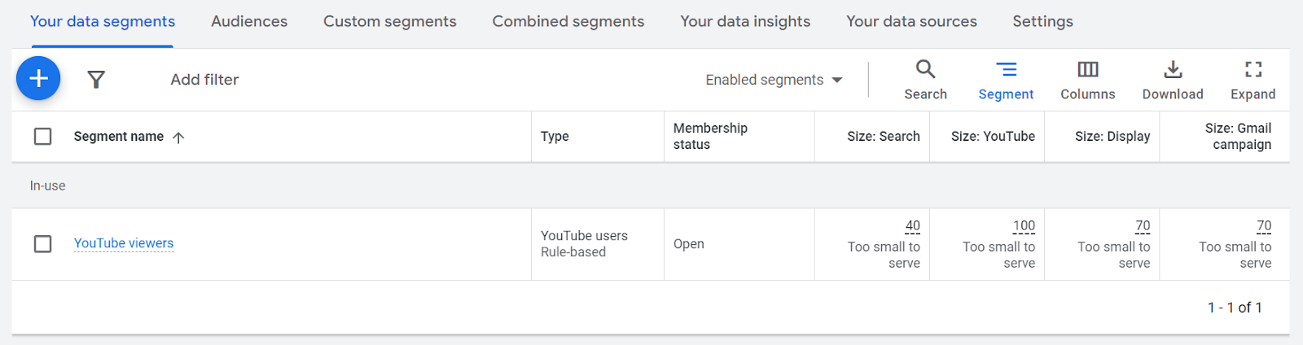Viewport: 1303px width, 345px height.
Task: Open the Search tool in toolbar
Action: click(x=925, y=80)
